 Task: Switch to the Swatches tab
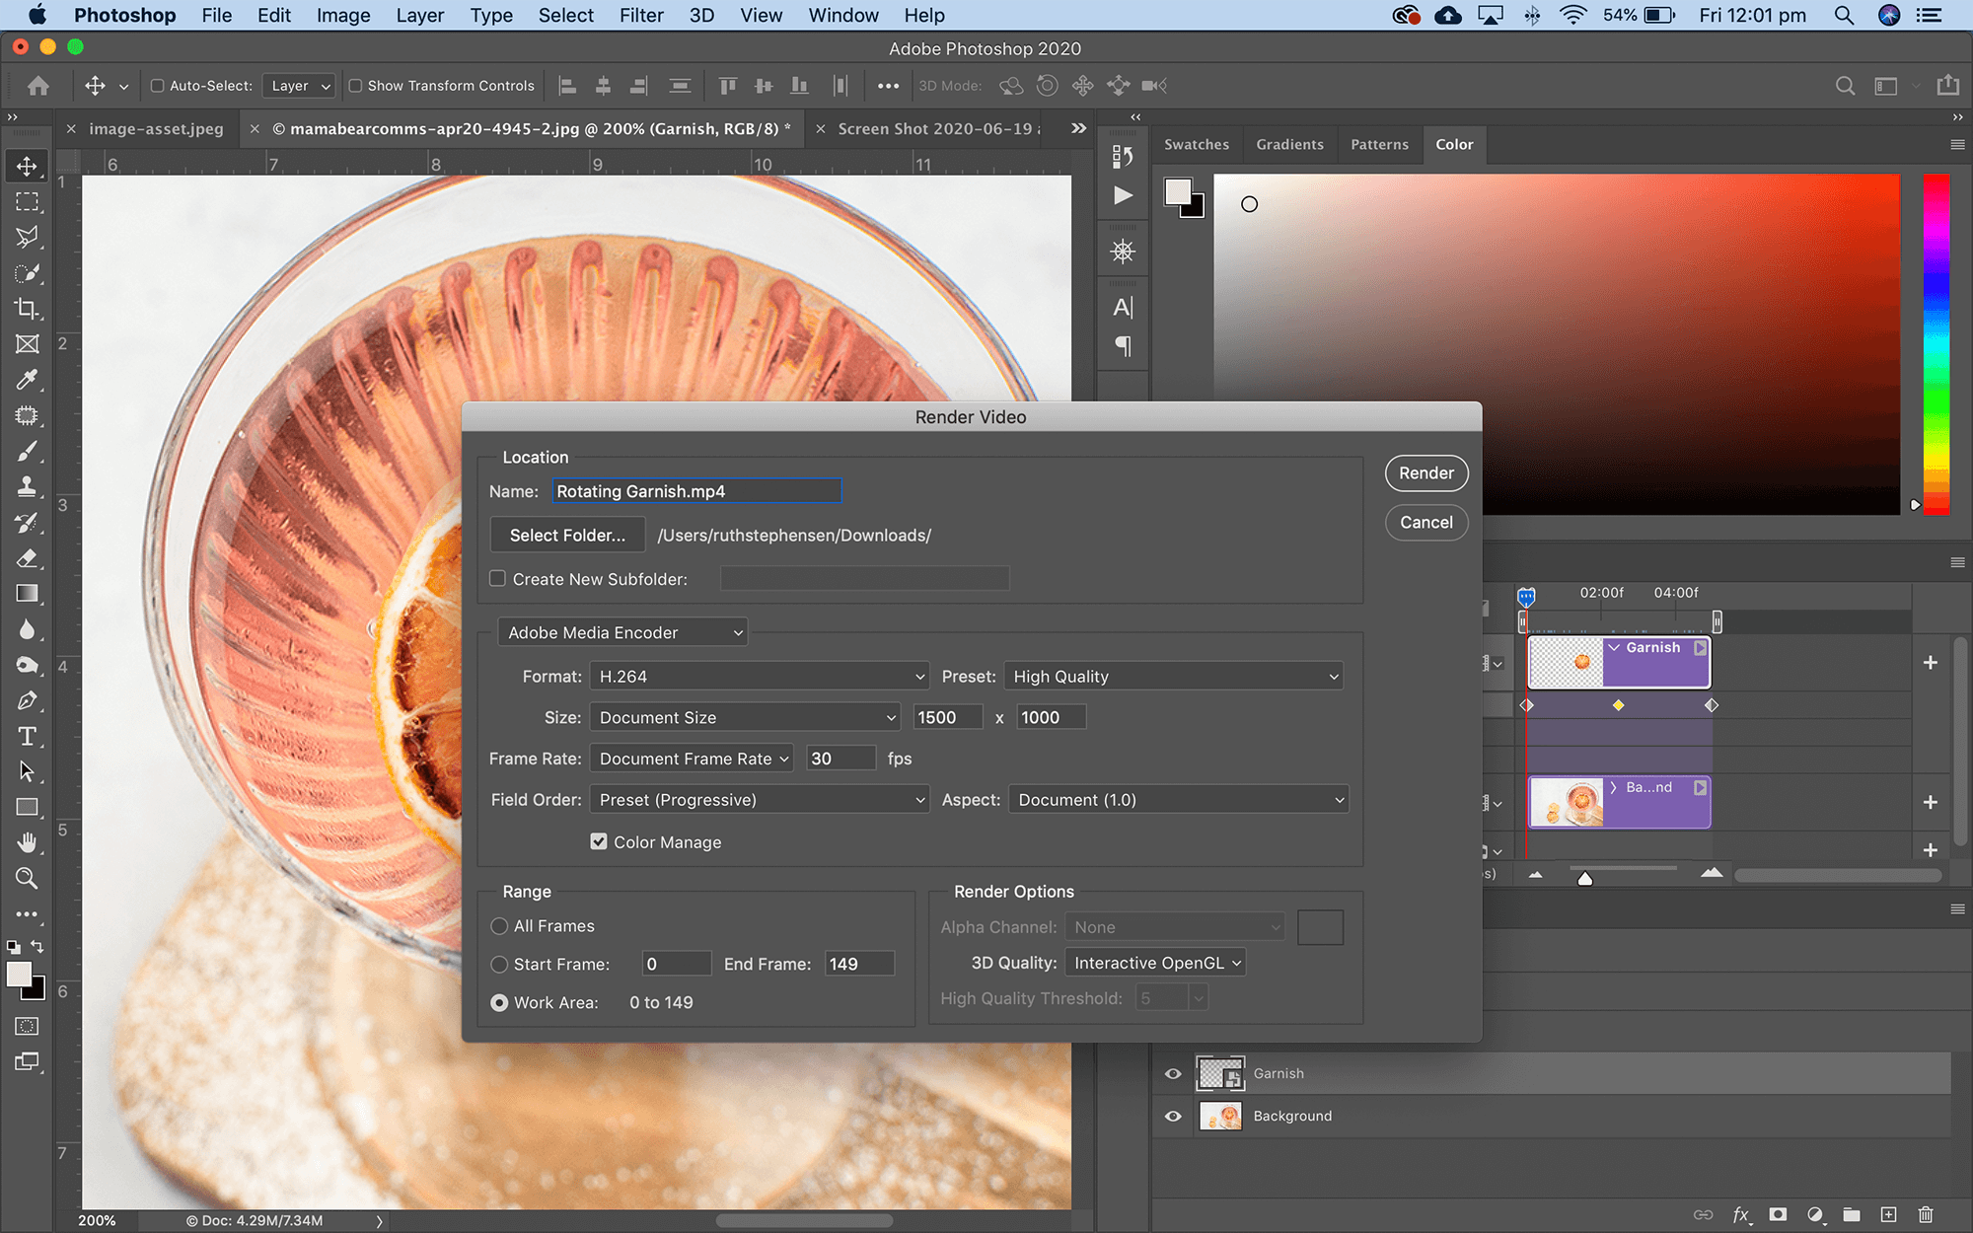[1197, 144]
